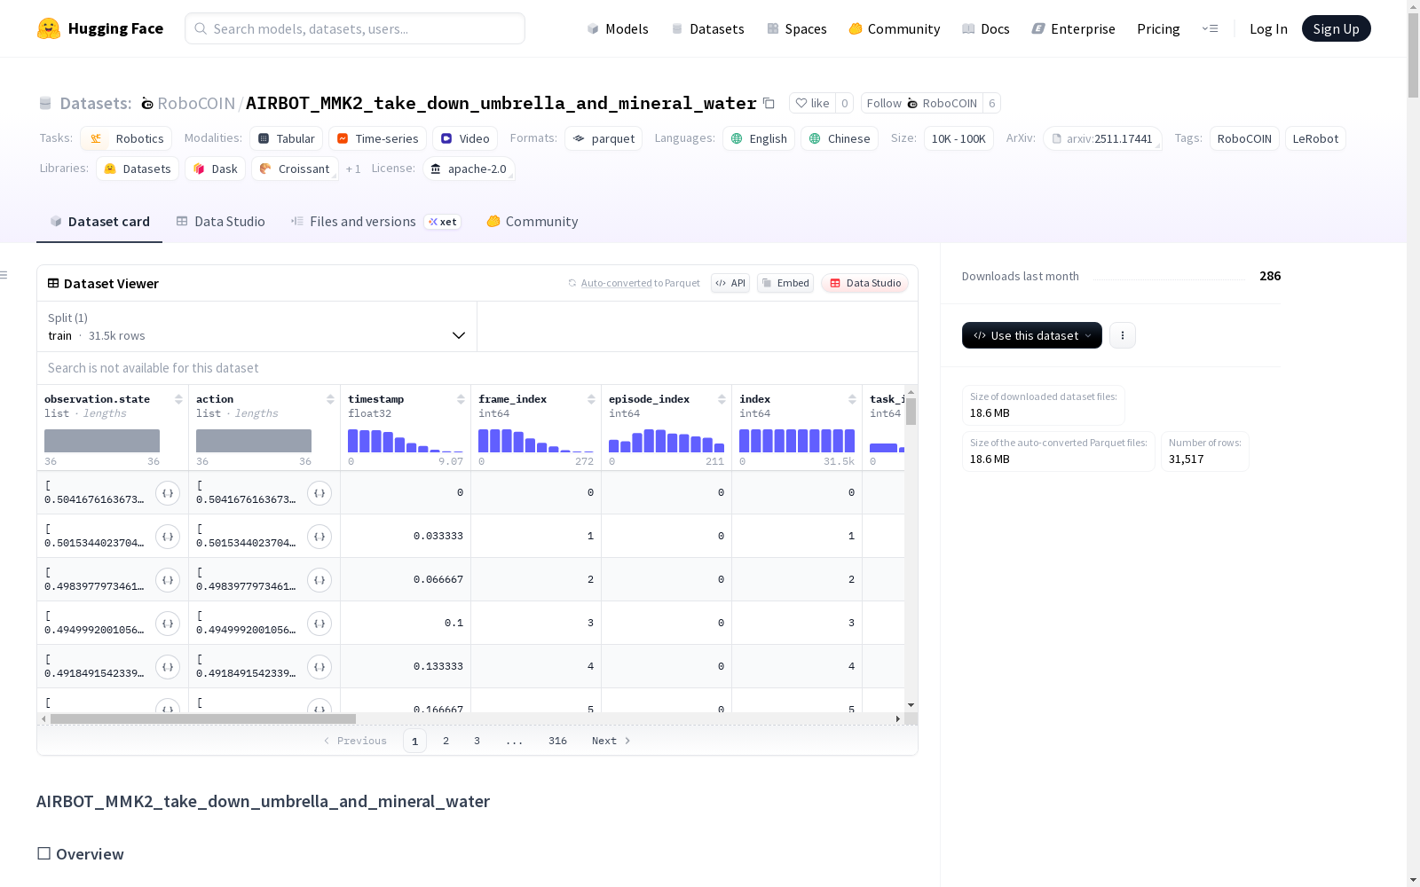
Task: Expand action cell in 0.4918491542339 row
Action: [x=319, y=667]
